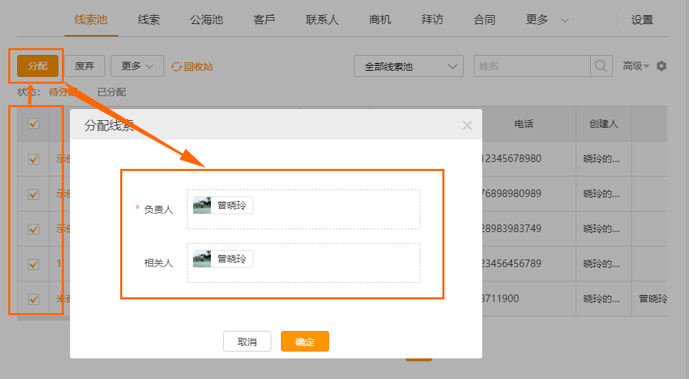The image size is (689, 379).
Task: Click the 分配 button
Action: click(38, 66)
